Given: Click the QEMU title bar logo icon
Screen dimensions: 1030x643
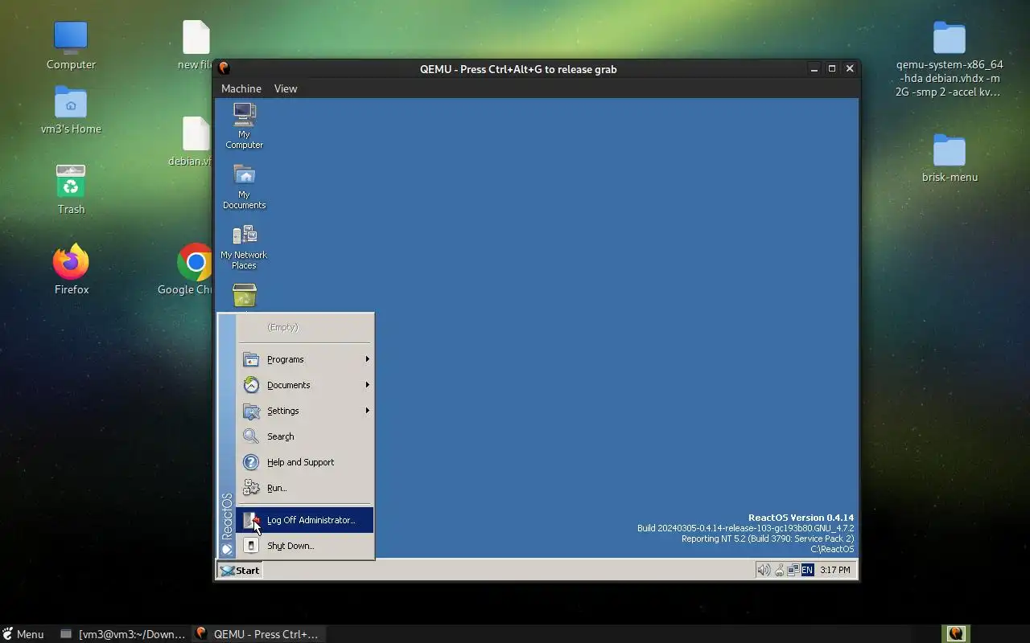Looking at the screenshot, I should [x=224, y=68].
